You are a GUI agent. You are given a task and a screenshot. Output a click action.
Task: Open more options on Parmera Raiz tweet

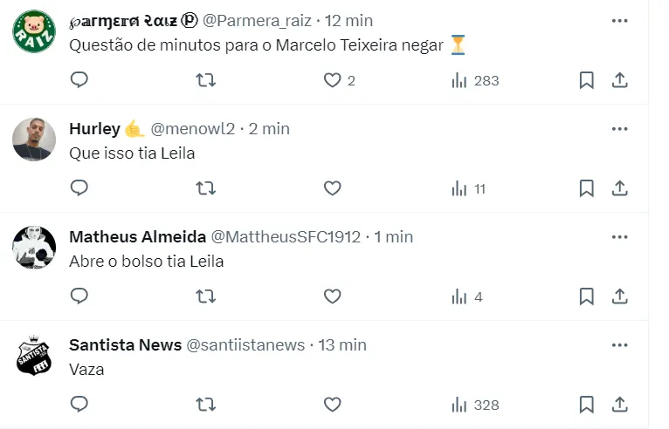[x=620, y=20]
